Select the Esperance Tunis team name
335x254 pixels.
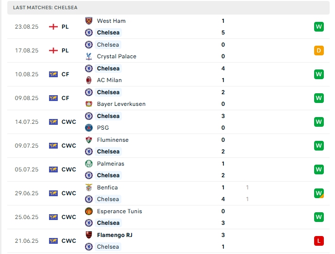pyautogui.click(x=119, y=211)
